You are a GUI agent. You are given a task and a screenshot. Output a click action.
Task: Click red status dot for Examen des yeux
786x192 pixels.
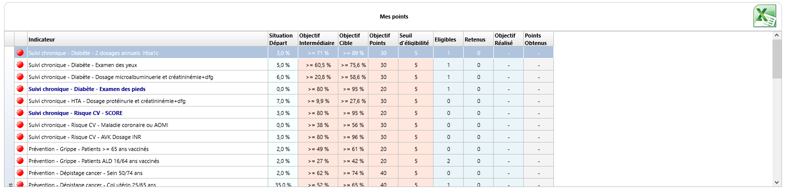[x=21, y=64]
